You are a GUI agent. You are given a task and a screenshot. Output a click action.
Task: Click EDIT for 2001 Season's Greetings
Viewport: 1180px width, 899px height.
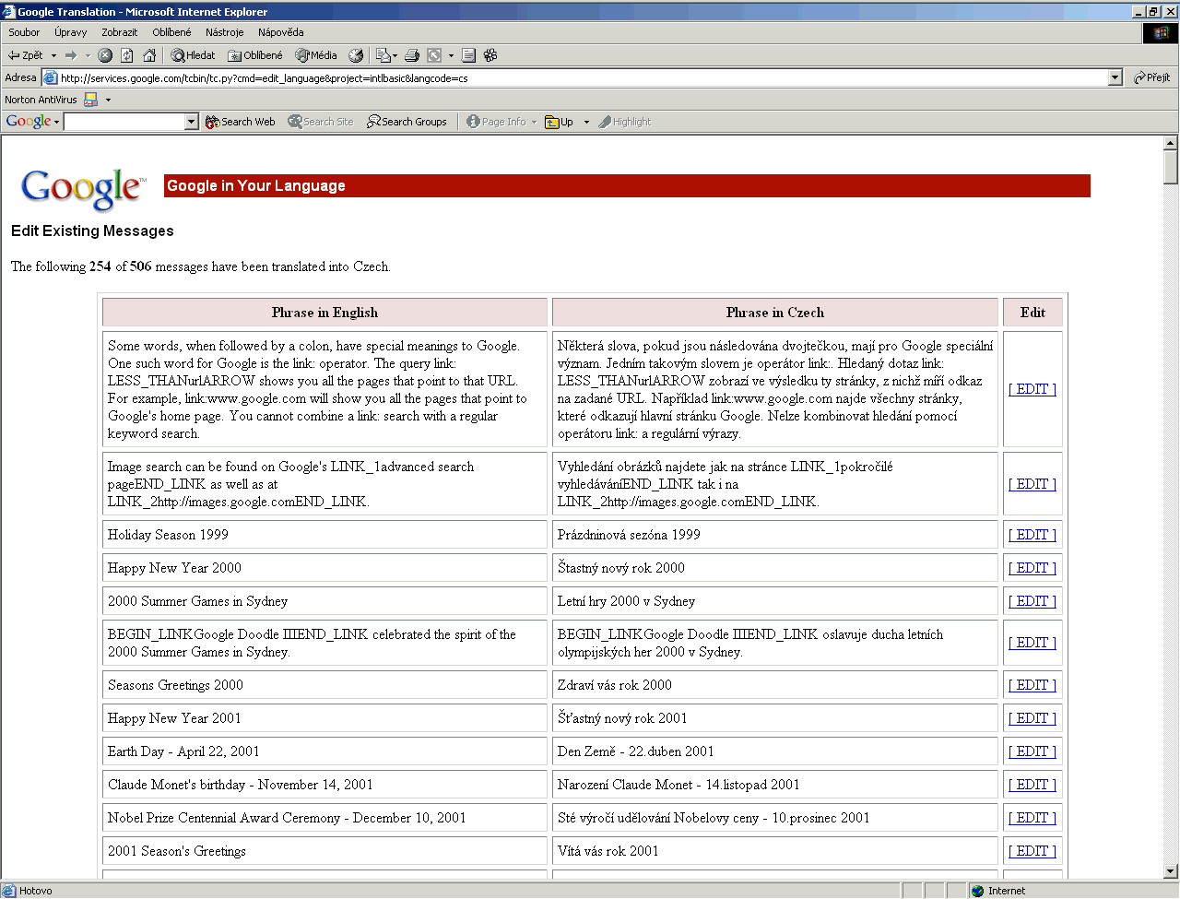(x=1032, y=851)
